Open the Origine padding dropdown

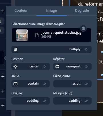tap(31, 101)
